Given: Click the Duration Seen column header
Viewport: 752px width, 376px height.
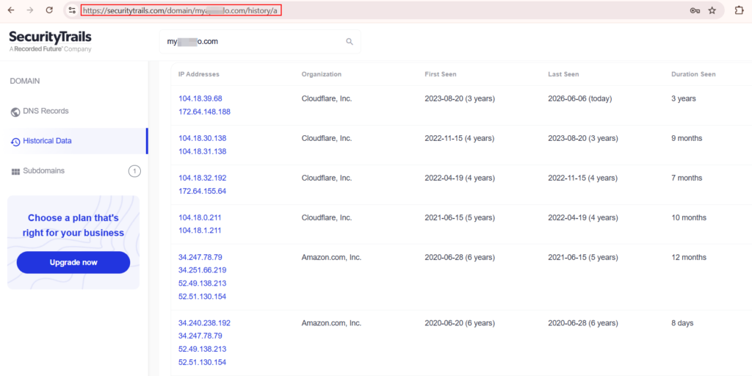Looking at the screenshot, I should point(693,74).
